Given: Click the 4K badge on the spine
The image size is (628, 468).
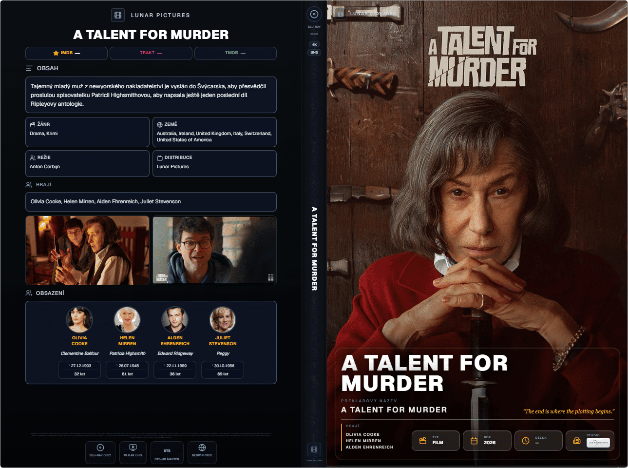Looking at the screenshot, I should pyautogui.click(x=314, y=44).
